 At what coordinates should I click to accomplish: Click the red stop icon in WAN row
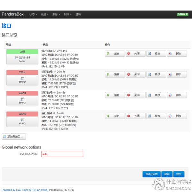(129, 74)
